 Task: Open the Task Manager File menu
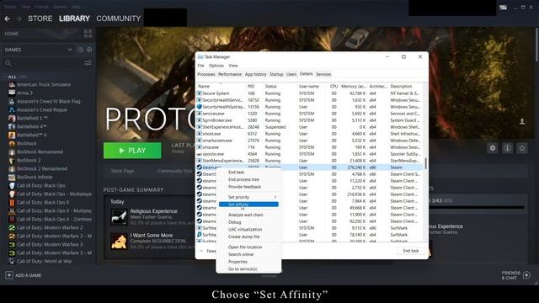(x=200, y=66)
